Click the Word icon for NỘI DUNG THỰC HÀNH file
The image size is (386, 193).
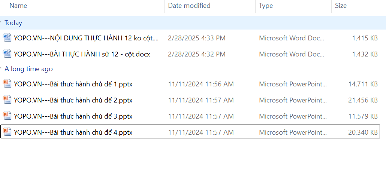(x=7, y=38)
